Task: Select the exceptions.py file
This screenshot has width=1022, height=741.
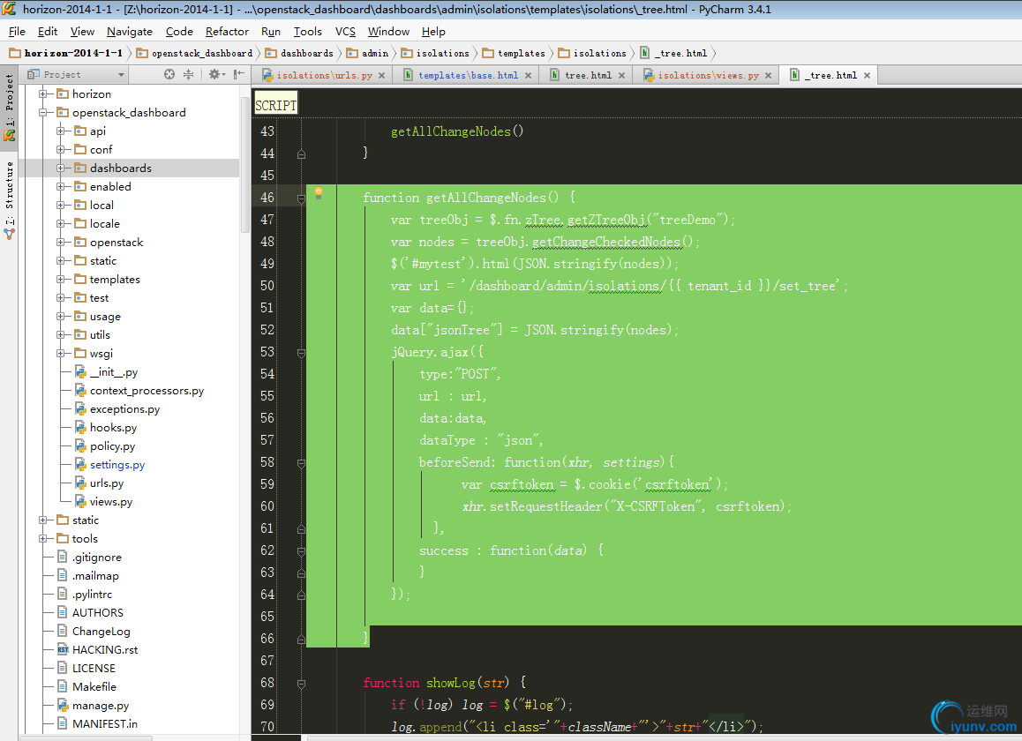Action: 124,409
